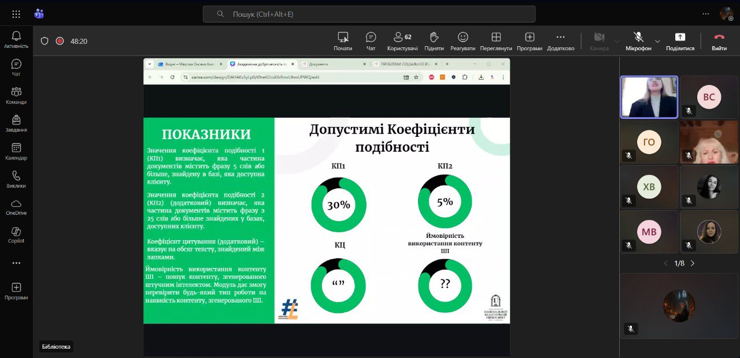Open Copilot from the left sidebar
The width and height of the screenshot is (740, 358).
(x=16, y=235)
